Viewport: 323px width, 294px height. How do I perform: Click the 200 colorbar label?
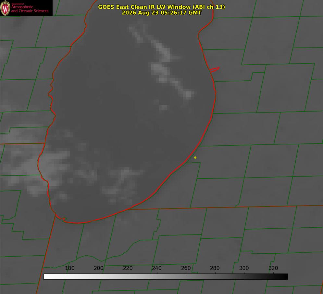(98, 268)
